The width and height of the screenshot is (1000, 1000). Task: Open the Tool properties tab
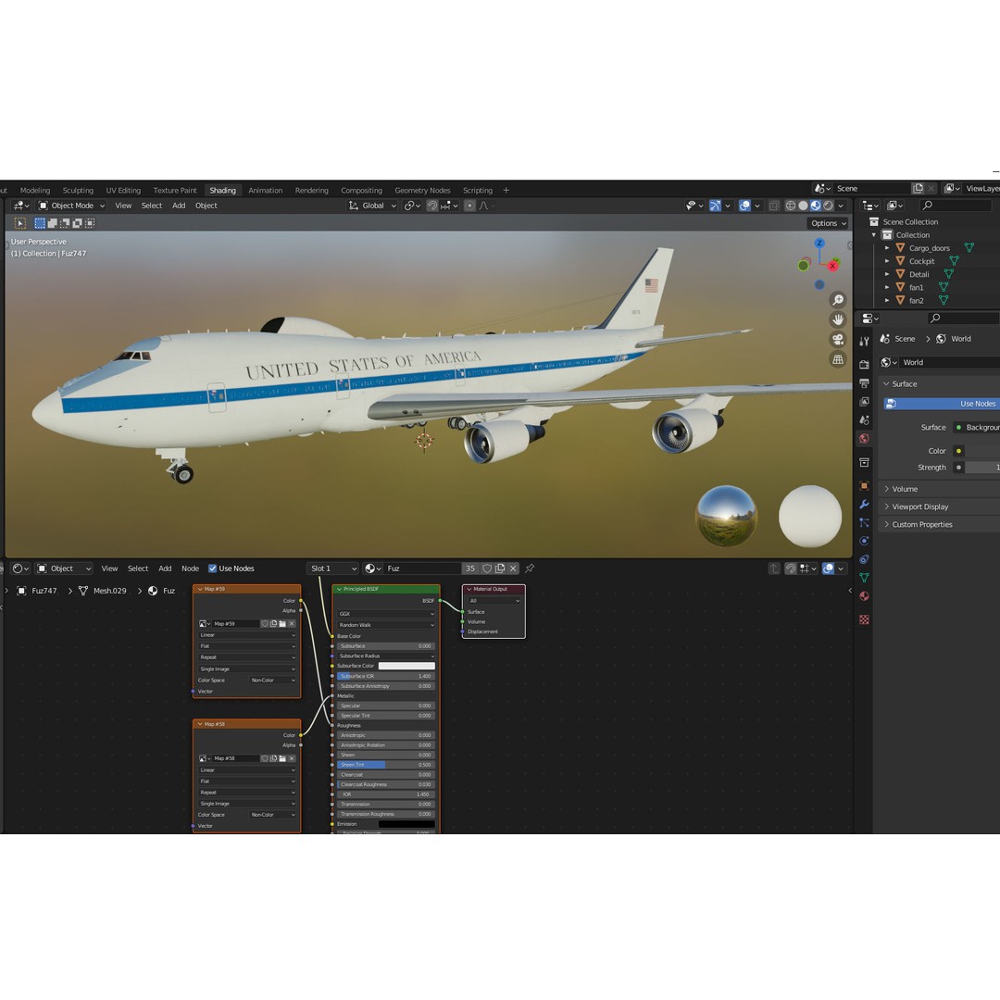coord(864,341)
